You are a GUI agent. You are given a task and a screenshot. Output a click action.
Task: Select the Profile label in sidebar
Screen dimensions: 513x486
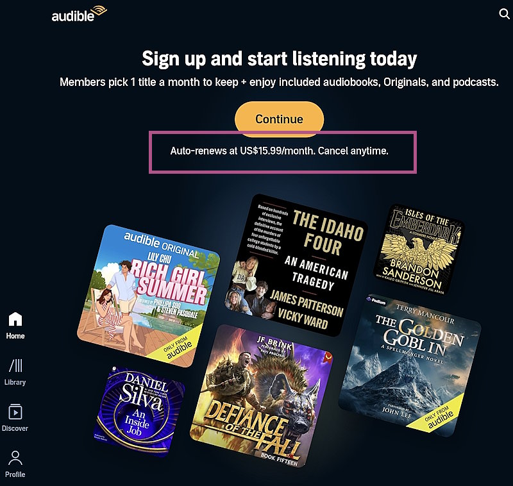point(15,474)
